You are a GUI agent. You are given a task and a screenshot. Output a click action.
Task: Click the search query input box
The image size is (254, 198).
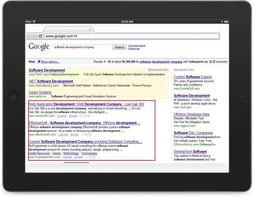(x=82, y=47)
